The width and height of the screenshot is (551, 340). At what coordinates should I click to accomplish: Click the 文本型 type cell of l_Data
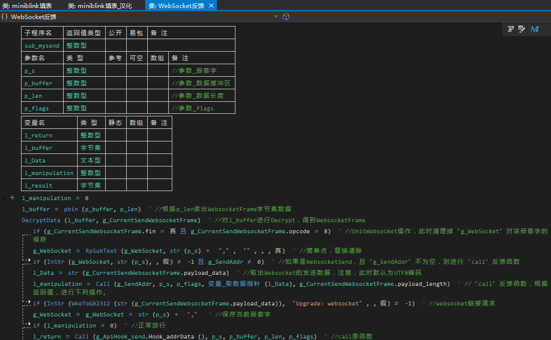click(91, 160)
